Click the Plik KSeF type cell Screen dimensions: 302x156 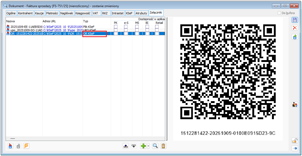pyautogui.click(x=89, y=27)
